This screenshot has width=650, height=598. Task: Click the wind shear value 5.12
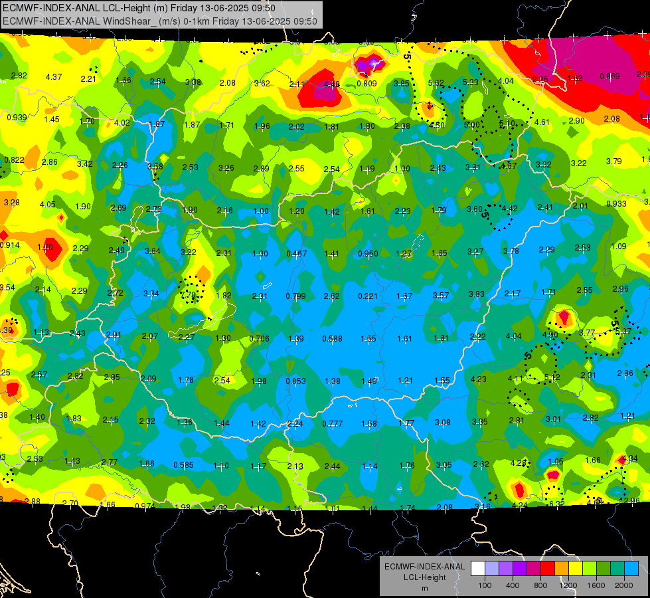tap(552, 377)
